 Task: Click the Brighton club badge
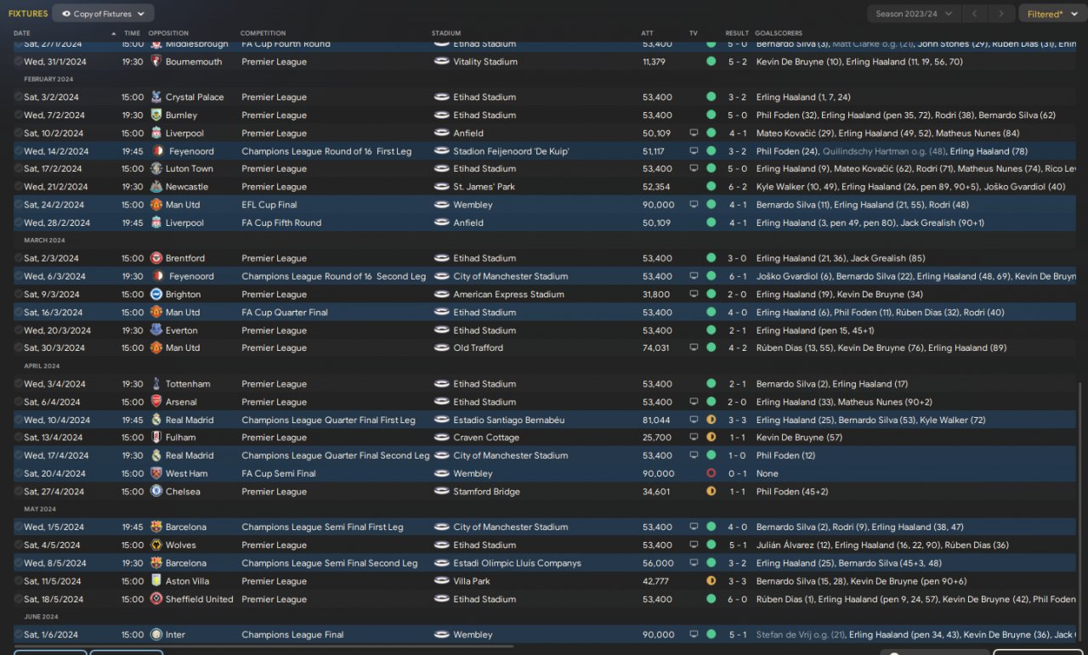point(156,295)
